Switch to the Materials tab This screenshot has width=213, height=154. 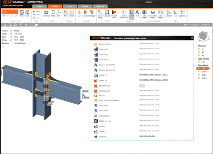tap(100, 6)
